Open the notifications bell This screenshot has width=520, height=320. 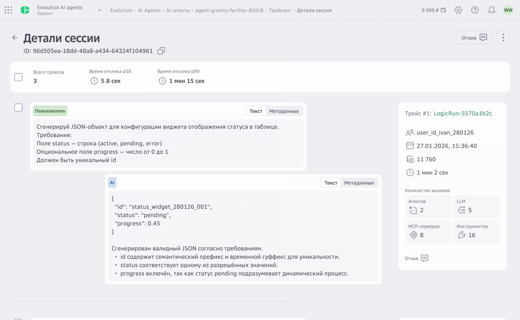coord(491,10)
